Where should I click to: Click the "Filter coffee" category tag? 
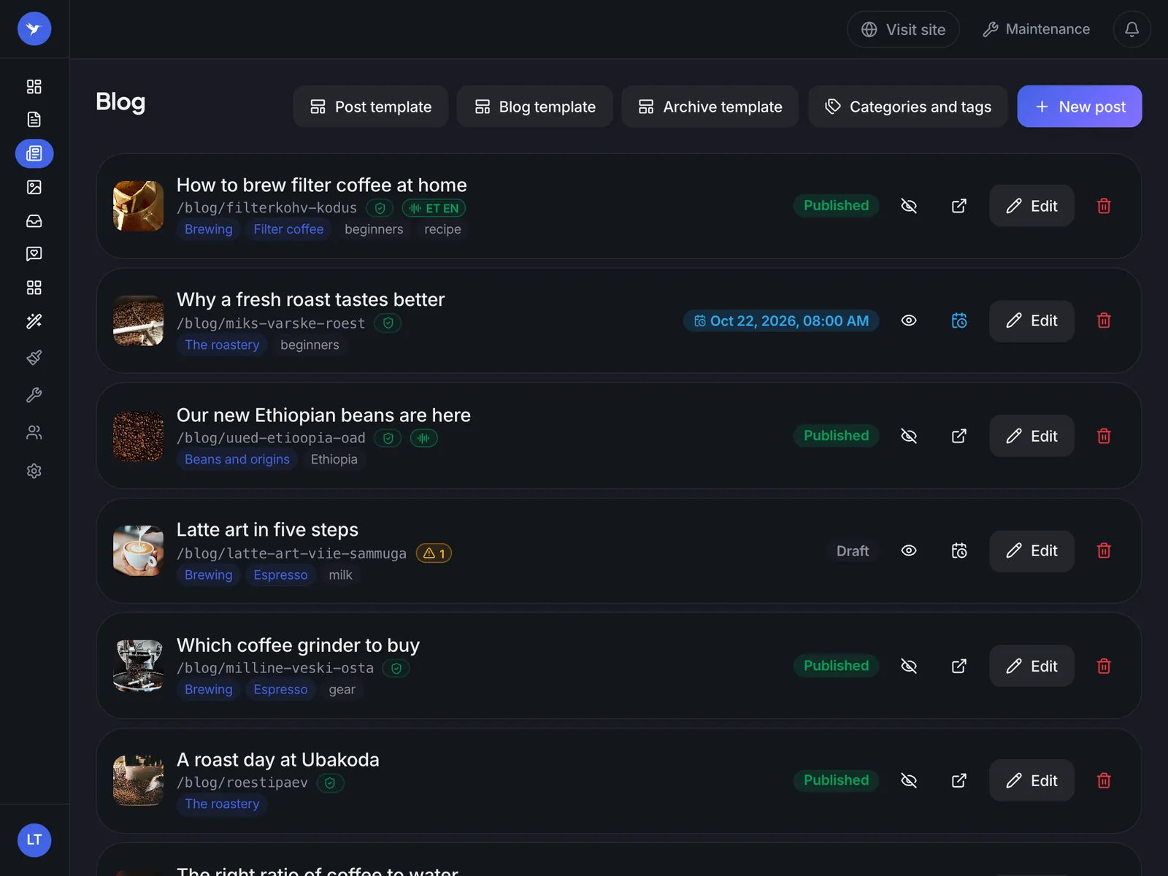click(x=288, y=229)
